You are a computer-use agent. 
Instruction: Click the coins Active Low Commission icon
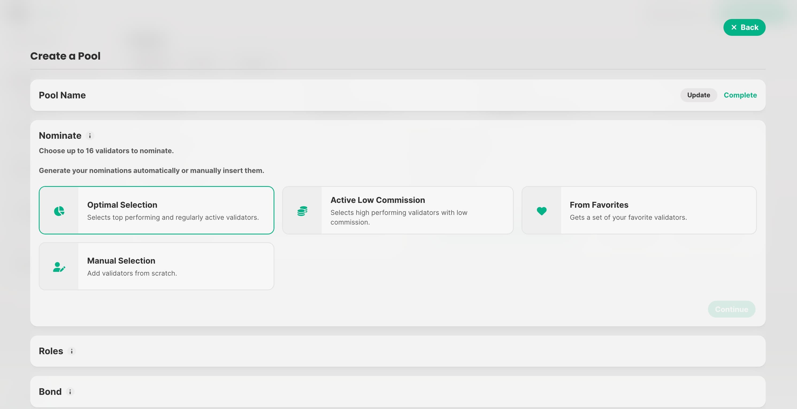302,211
